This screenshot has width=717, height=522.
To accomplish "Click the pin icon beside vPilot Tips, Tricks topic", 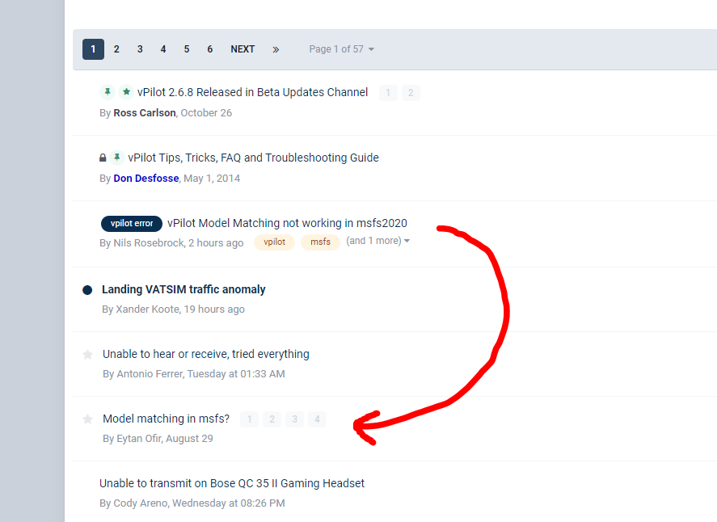I will click(x=117, y=158).
